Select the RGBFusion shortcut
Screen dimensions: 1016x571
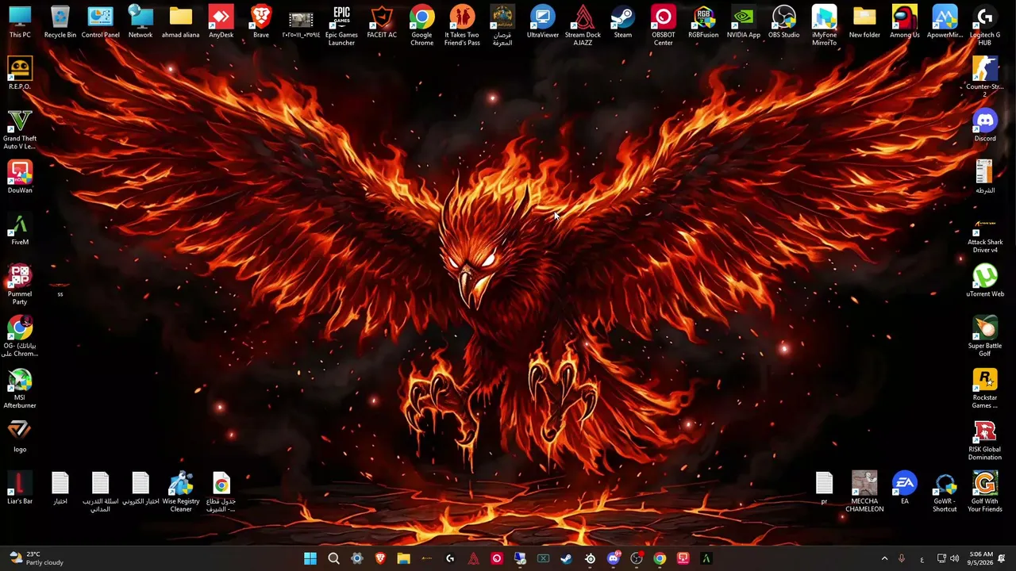[703, 22]
